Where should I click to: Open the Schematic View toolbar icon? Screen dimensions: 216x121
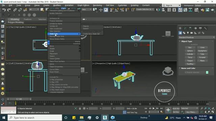[x=190, y=10]
